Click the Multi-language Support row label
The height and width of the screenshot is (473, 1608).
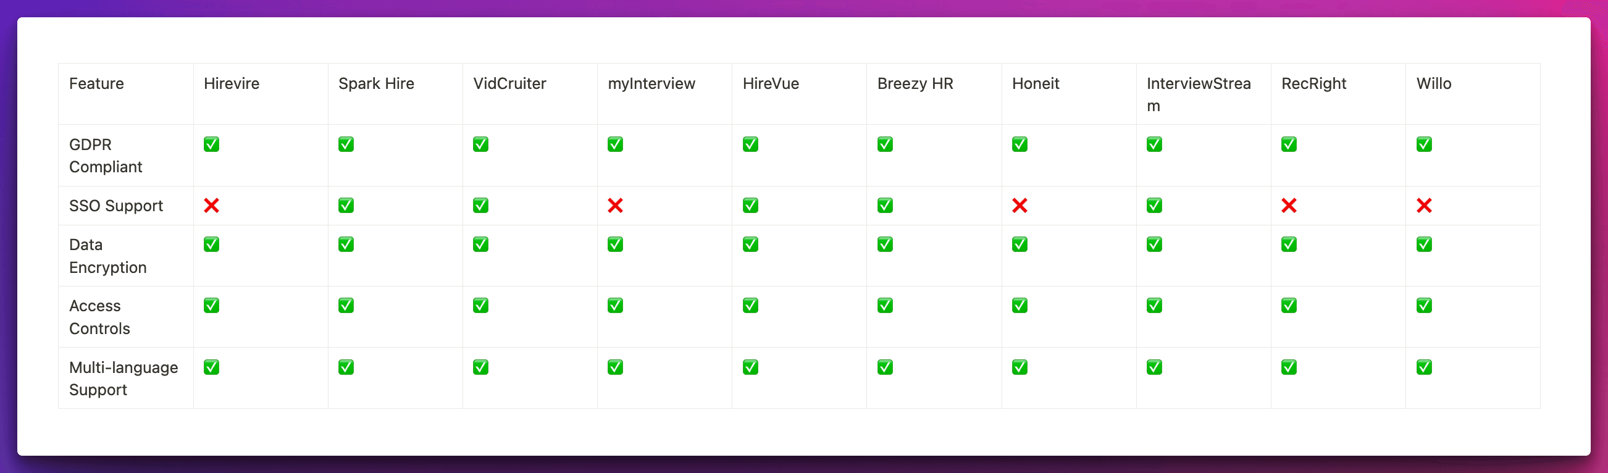click(123, 378)
